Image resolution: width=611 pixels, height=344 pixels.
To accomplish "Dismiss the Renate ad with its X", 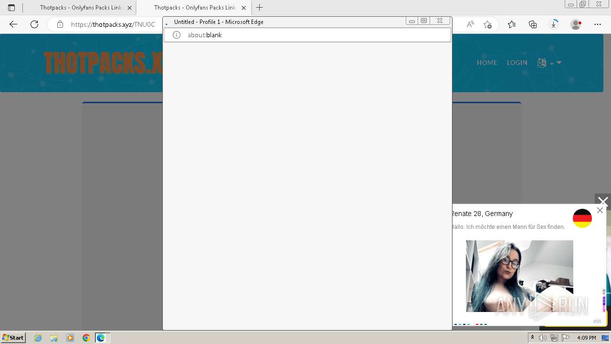I will pyautogui.click(x=600, y=210).
